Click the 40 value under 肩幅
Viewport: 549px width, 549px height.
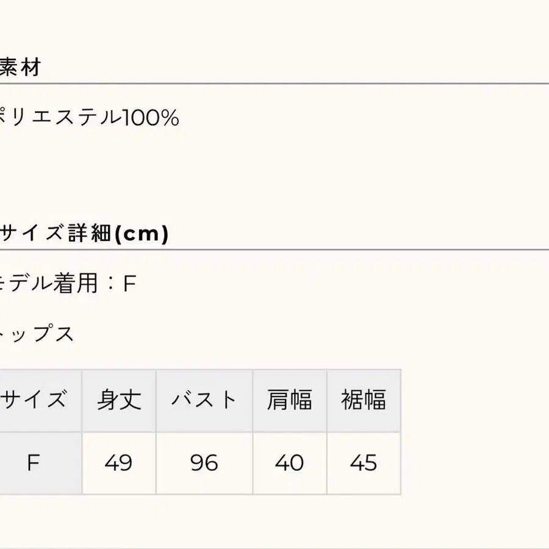(290, 463)
